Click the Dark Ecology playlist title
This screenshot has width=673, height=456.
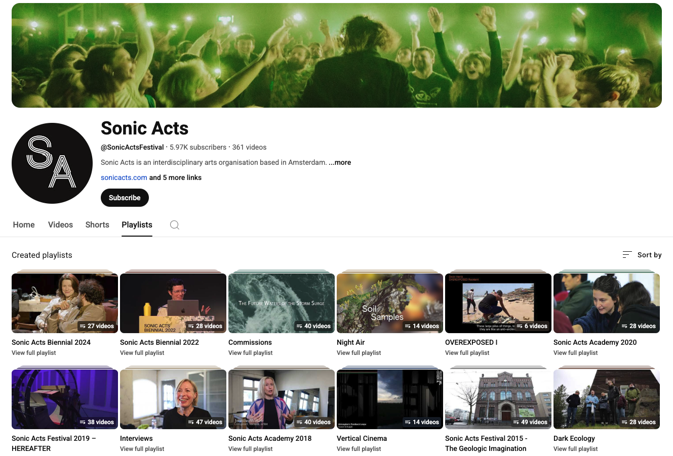[574, 438]
